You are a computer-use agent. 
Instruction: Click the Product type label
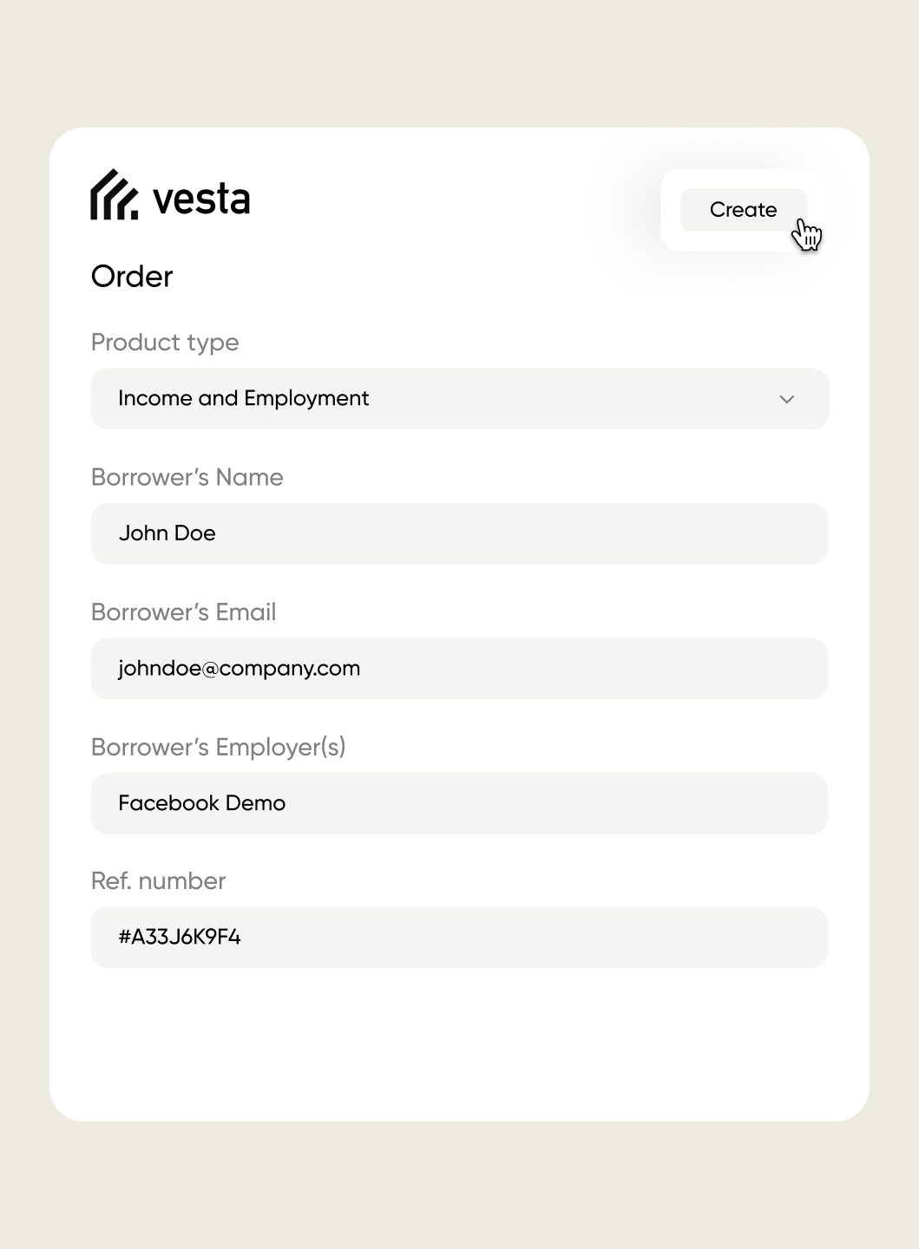click(165, 343)
